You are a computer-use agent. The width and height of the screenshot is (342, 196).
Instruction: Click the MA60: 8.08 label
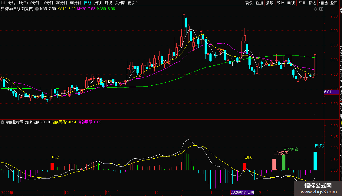(x=106, y=9)
